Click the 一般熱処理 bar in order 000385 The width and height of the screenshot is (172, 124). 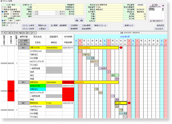[x=103, y=68]
